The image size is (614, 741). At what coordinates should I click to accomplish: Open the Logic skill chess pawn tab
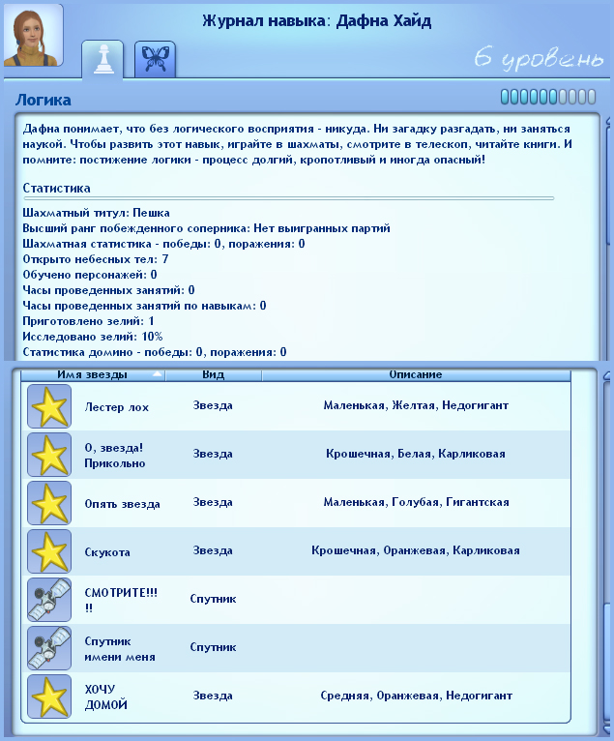(102, 59)
